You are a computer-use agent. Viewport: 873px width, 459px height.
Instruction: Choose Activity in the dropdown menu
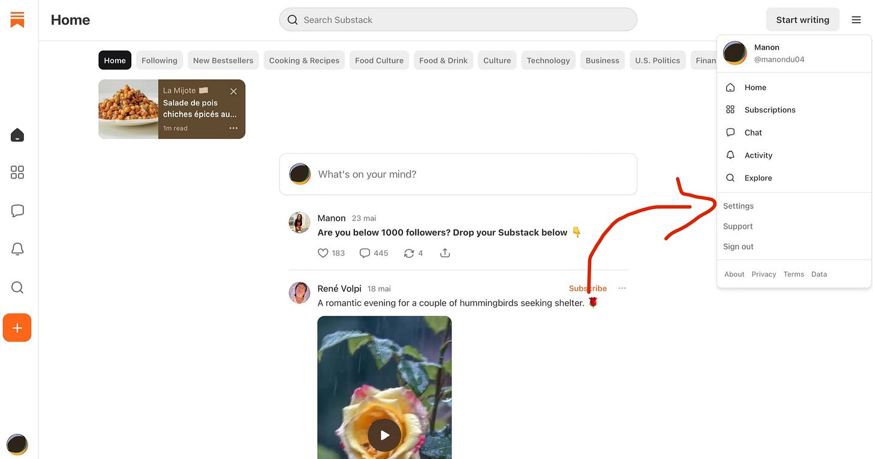794,155
